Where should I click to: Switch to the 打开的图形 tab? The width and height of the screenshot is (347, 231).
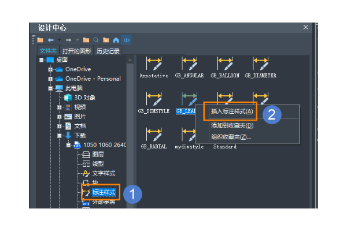(76, 51)
